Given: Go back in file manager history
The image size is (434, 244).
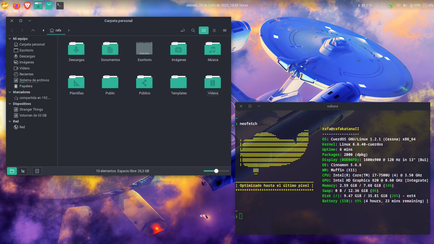Looking at the screenshot, I should click(12, 30).
